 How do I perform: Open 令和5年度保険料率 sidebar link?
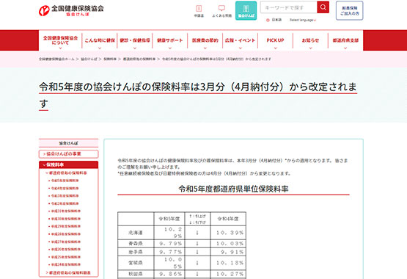point(64,181)
